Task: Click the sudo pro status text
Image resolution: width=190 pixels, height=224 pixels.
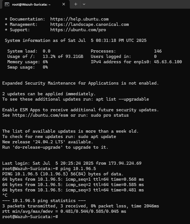Action: click(110, 115)
